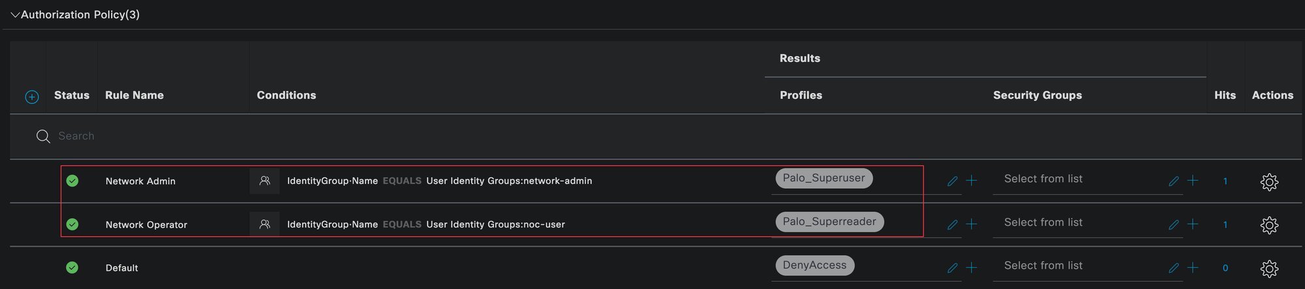
Task: Click identity group condition icon for Network Admin
Action: click(264, 181)
